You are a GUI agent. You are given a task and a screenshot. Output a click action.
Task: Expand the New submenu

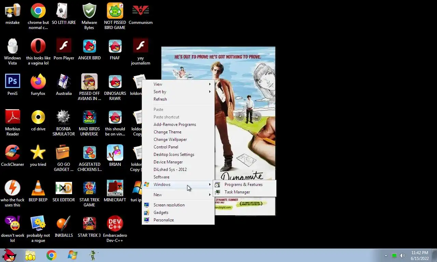point(178,195)
